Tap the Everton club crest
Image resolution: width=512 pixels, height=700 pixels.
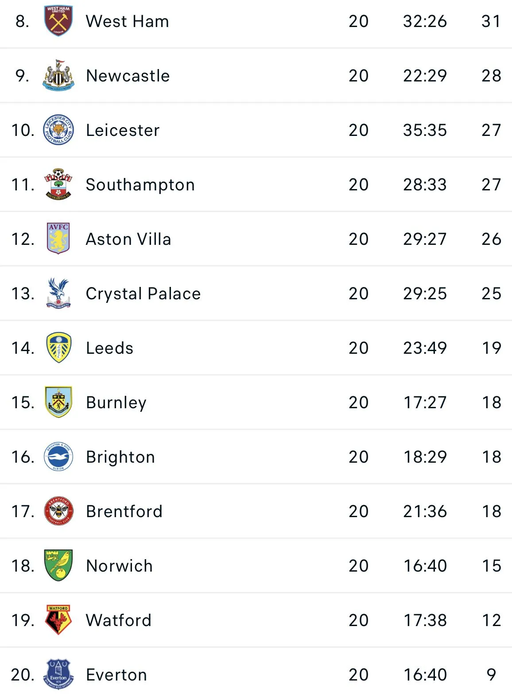(58, 674)
